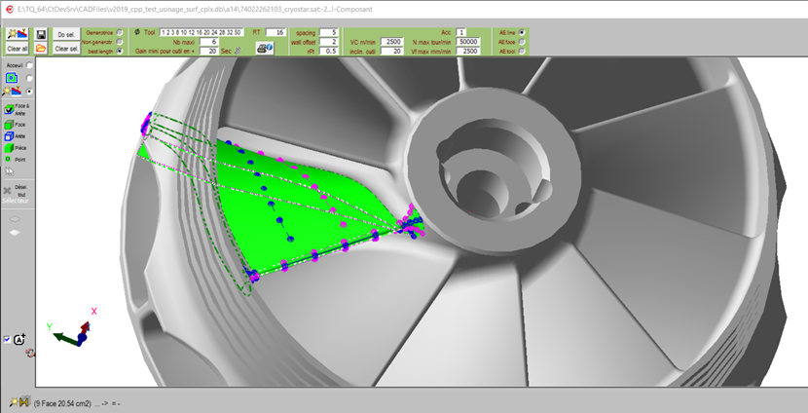Click the Tool diameters list field
The image size is (808, 413).
pyautogui.click(x=201, y=32)
